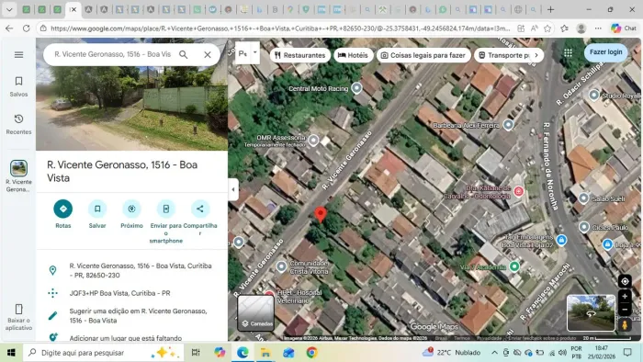Viewport: 643px width, 362px height.
Task: Open the weather 22°C Nublado widget
Action: [452, 353]
